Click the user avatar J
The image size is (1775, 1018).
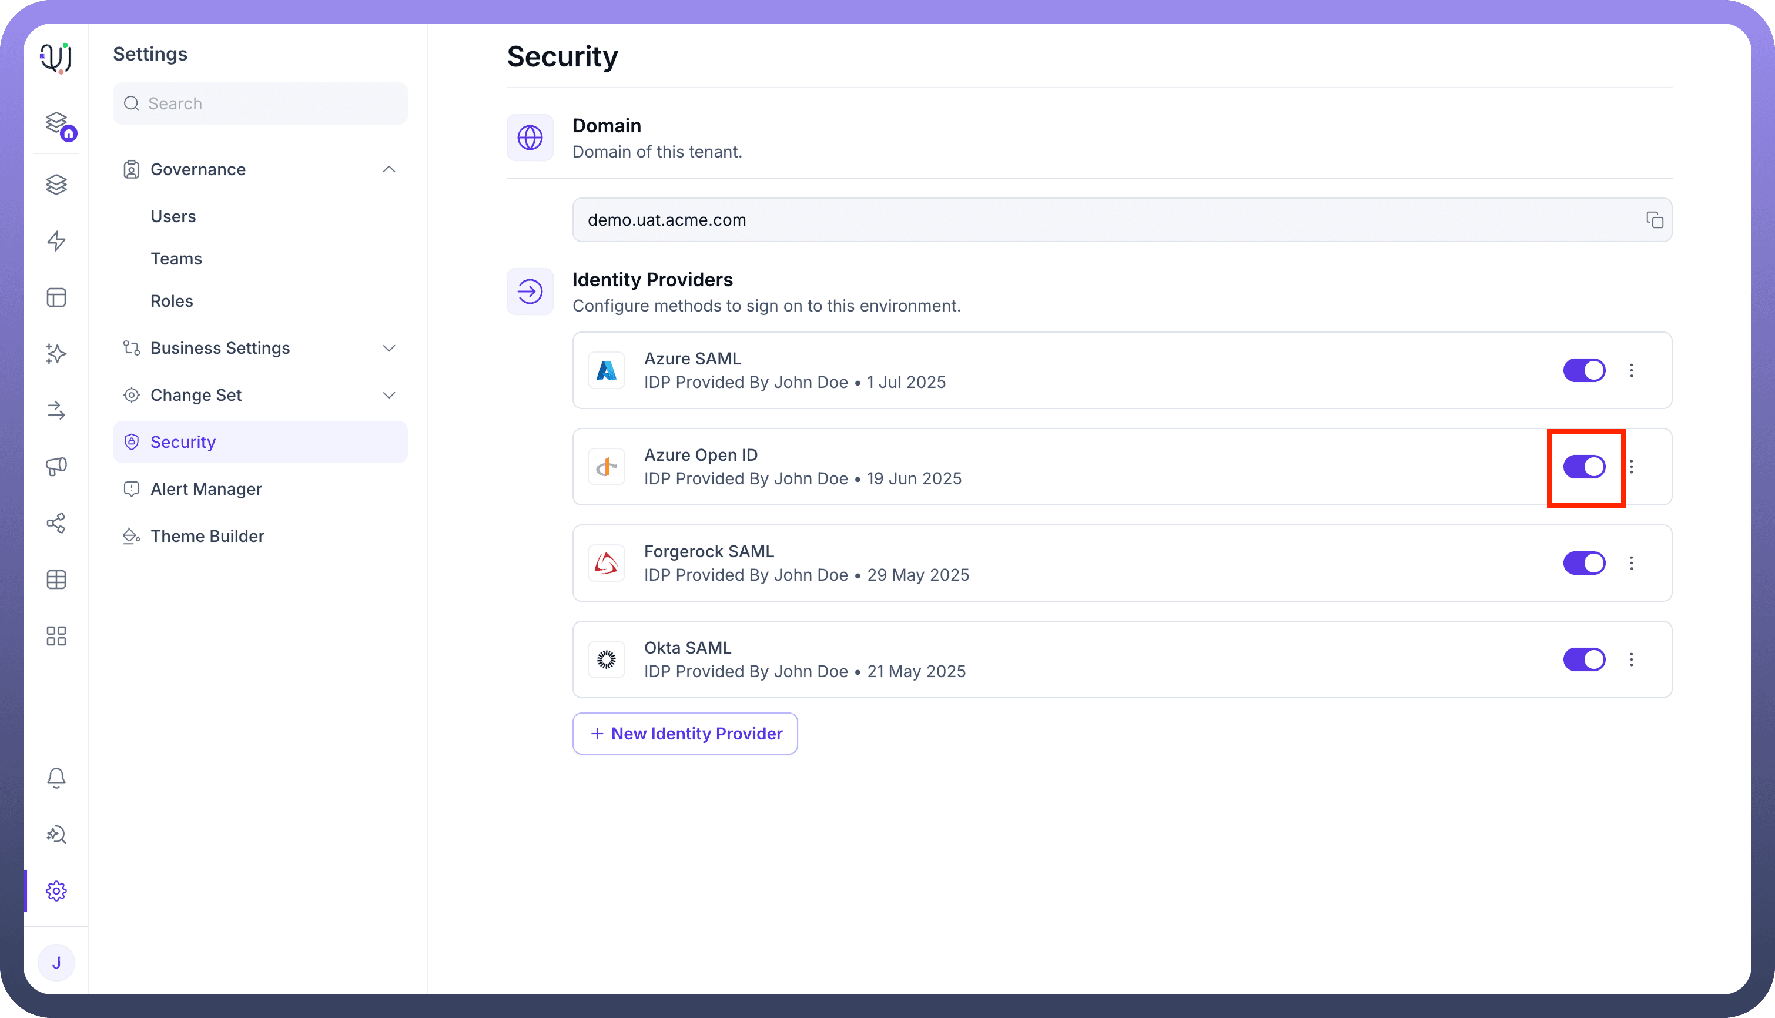(x=56, y=963)
